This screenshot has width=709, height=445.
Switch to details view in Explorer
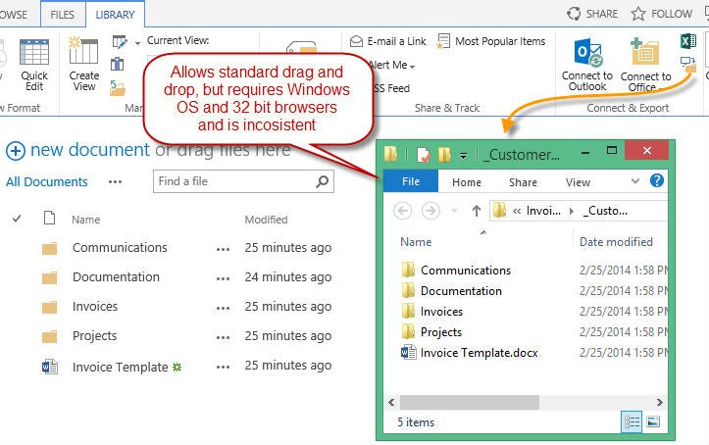tap(632, 422)
